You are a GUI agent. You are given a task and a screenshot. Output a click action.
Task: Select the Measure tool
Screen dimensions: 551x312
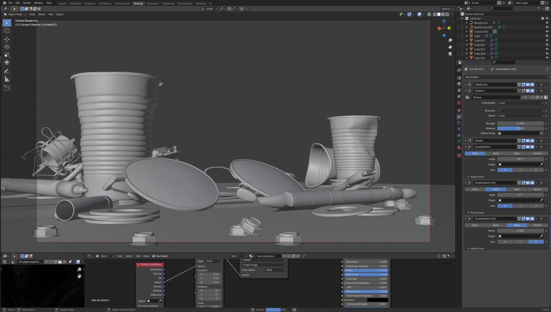point(7,79)
